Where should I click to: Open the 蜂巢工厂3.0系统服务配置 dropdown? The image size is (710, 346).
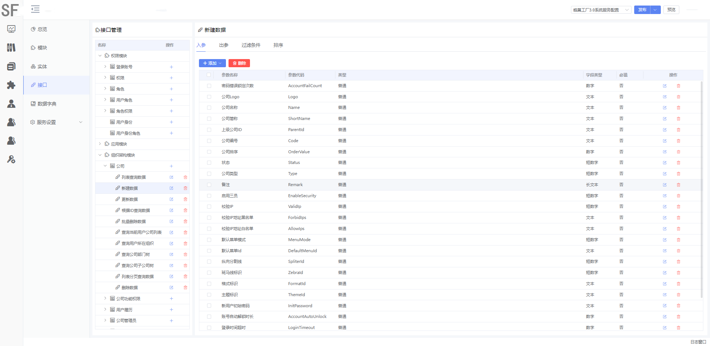tap(601, 10)
